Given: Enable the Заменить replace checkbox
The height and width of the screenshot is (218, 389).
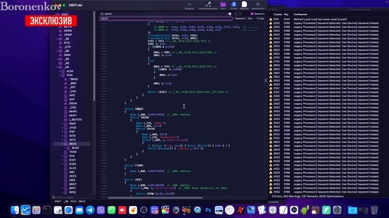Looking at the screenshot, I should (252, 14).
